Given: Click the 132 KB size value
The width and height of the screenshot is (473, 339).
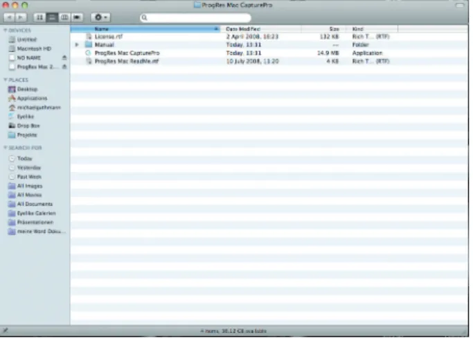Looking at the screenshot, I should click(330, 37).
